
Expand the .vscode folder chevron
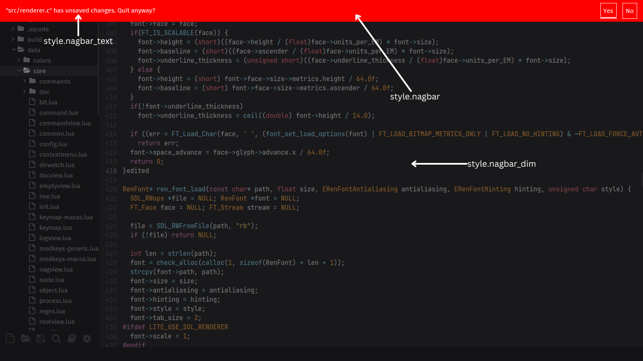click(x=13, y=29)
